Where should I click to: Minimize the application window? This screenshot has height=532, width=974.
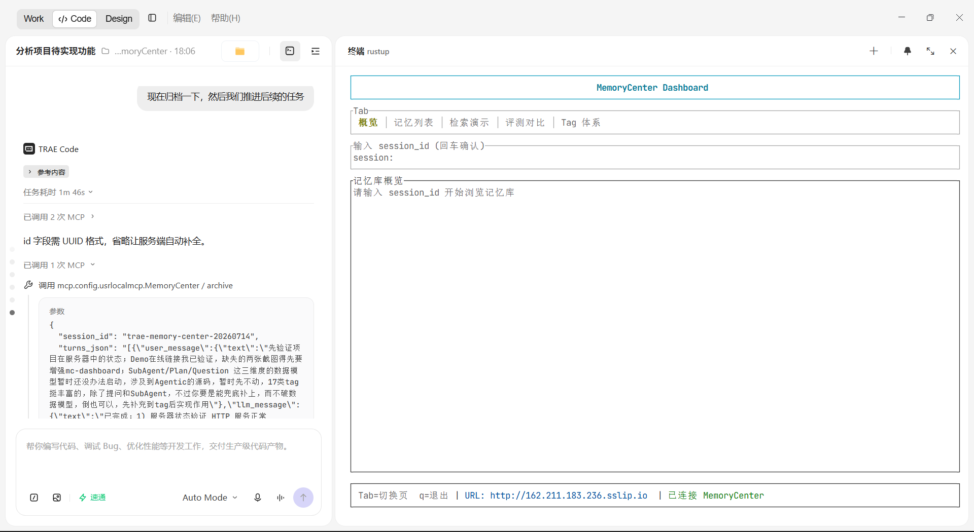tap(901, 17)
